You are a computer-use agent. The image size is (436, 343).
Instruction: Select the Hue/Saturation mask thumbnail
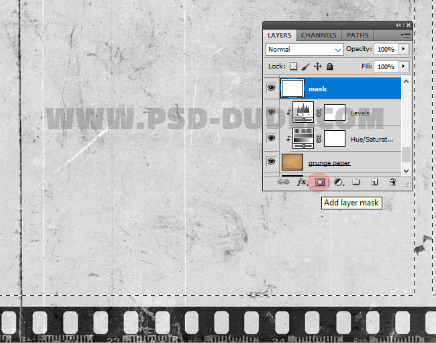tap(335, 138)
